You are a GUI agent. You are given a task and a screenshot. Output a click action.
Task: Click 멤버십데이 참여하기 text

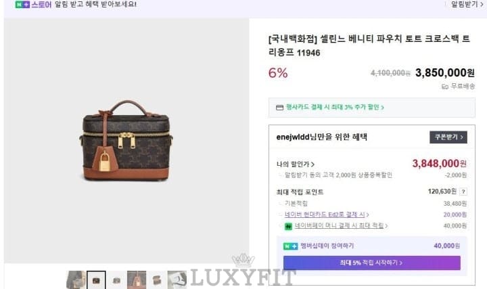327,246
